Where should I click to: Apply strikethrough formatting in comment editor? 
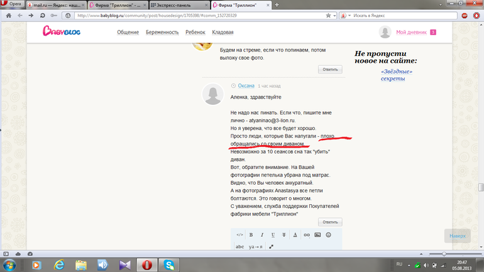[x=284, y=235]
